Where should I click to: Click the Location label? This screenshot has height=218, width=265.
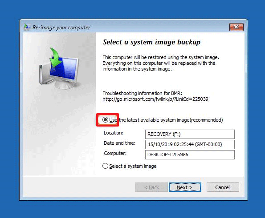click(114, 133)
